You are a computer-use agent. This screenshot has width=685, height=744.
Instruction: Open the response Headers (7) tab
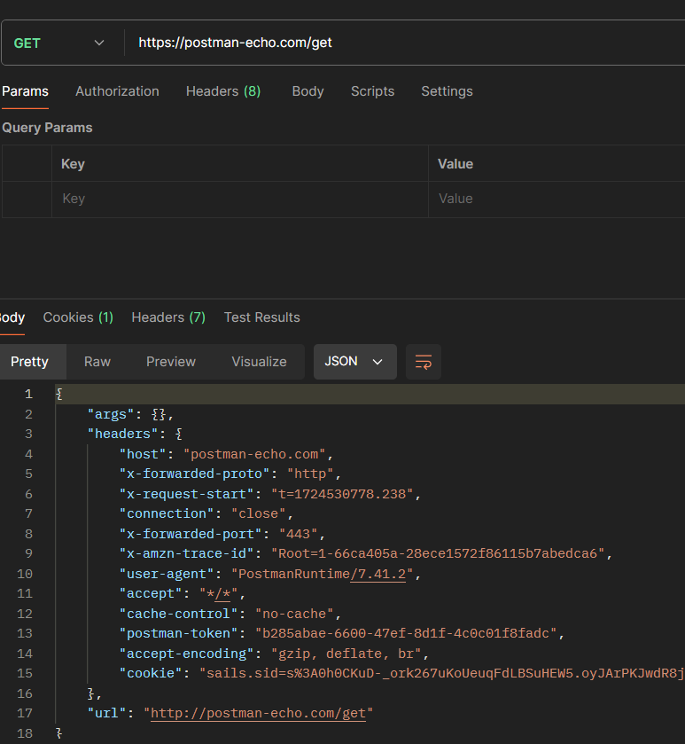tap(168, 317)
